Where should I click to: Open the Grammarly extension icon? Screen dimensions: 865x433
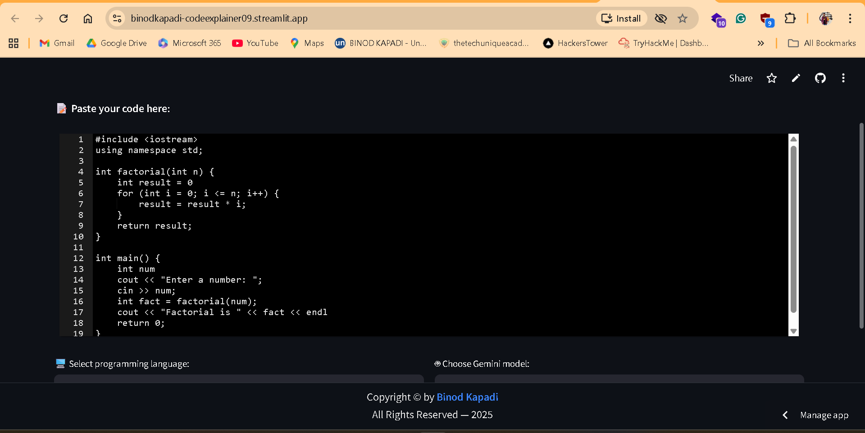click(x=741, y=18)
